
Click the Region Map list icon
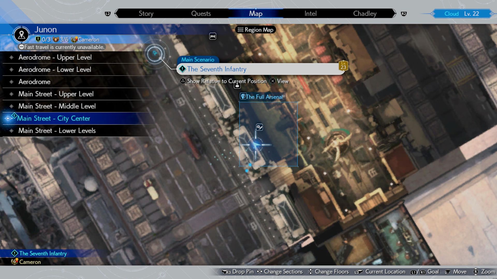pos(240,30)
